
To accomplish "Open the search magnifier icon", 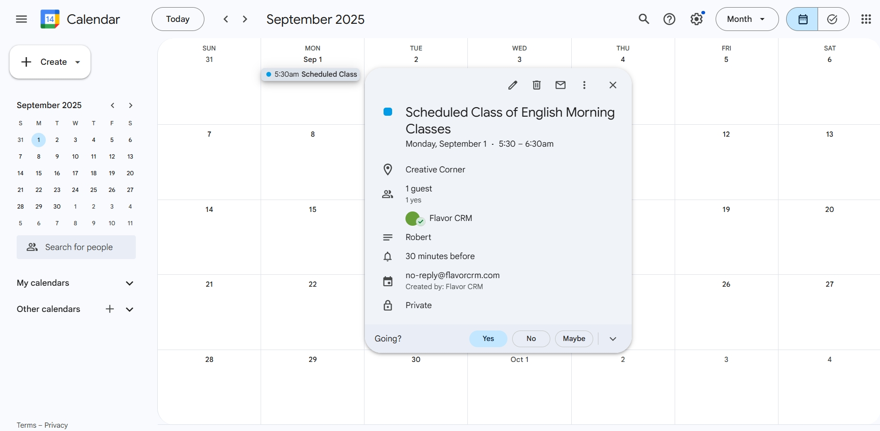I will click(x=644, y=19).
